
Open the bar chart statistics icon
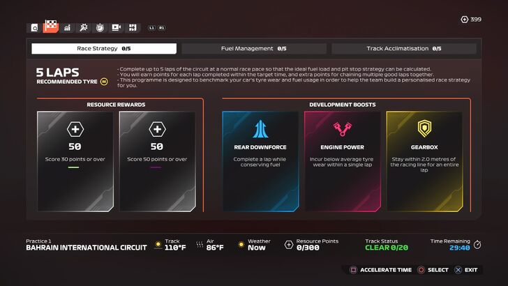pyautogui.click(x=67, y=28)
